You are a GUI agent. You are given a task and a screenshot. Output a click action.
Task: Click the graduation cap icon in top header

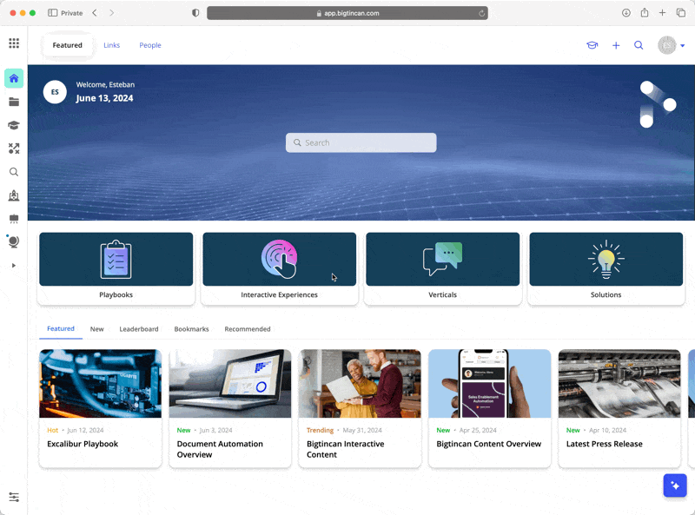coord(592,45)
